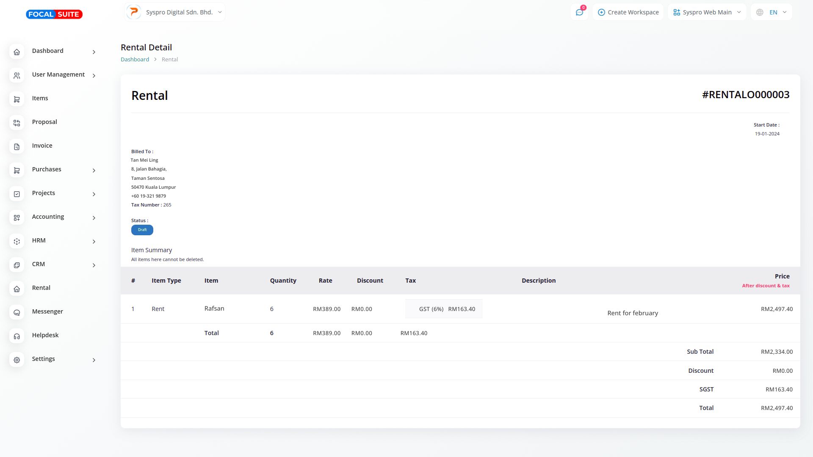Click the Items cart icon

point(17,99)
